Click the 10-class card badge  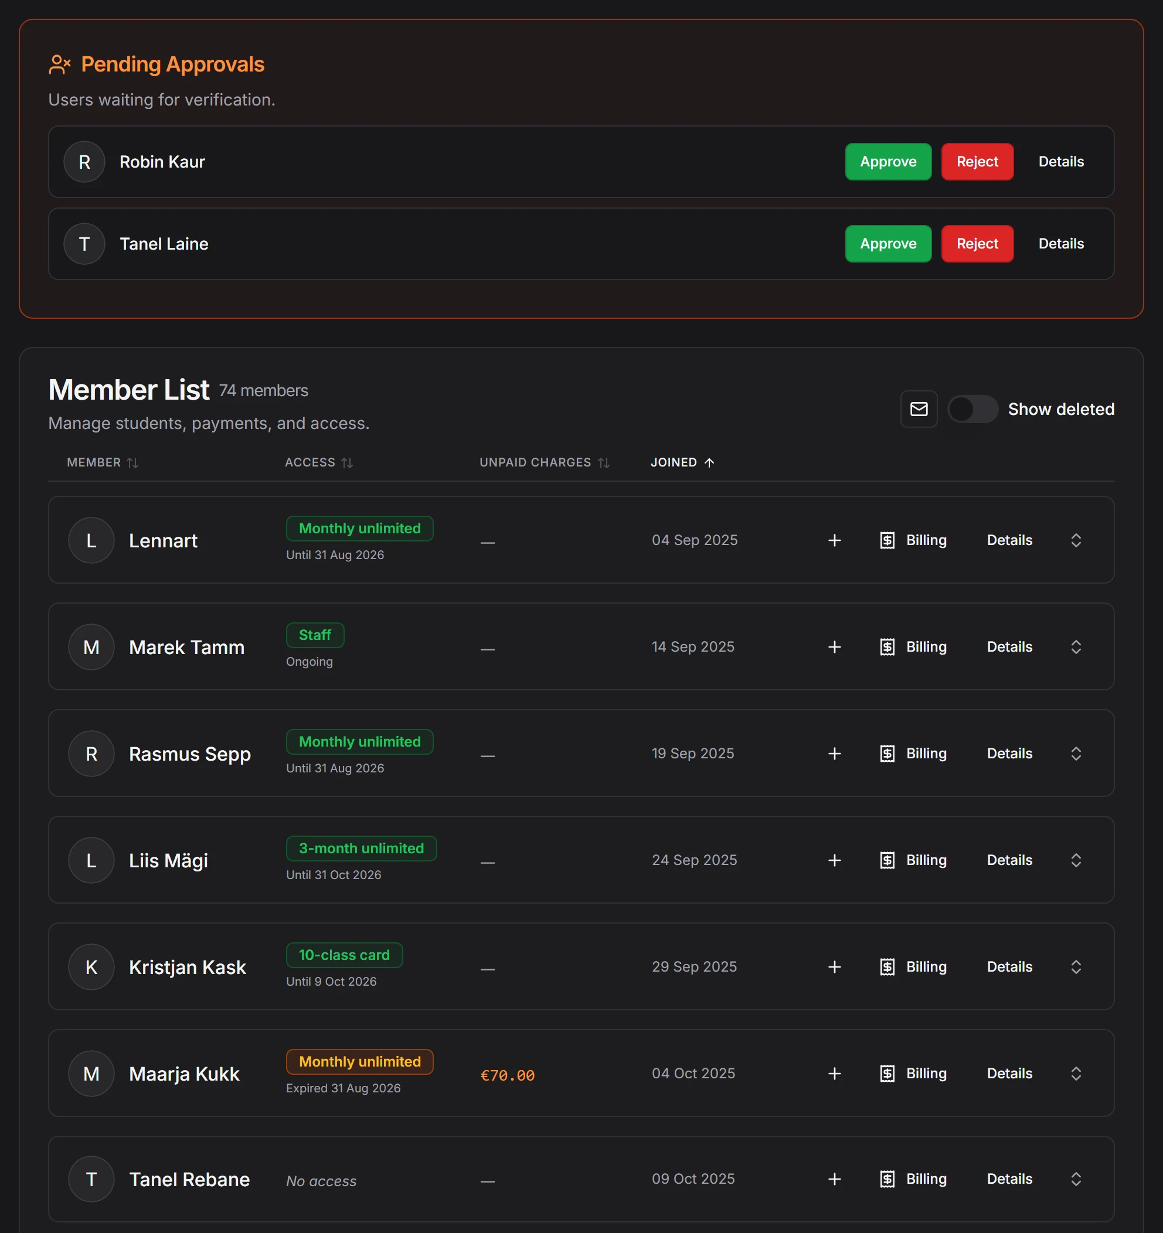[x=344, y=955]
